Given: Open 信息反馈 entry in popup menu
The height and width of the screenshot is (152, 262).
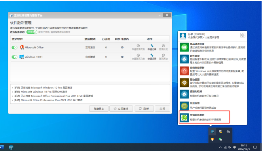Looking at the screenshot, I should [213, 106].
